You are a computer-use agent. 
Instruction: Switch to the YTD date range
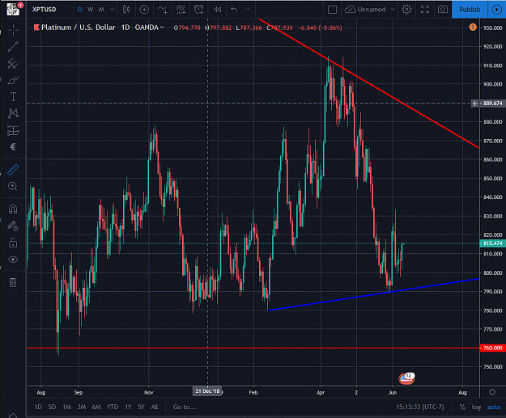(113, 407)
